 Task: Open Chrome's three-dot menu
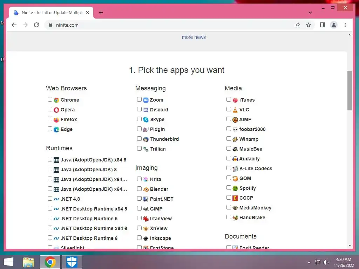coord(345,25)
